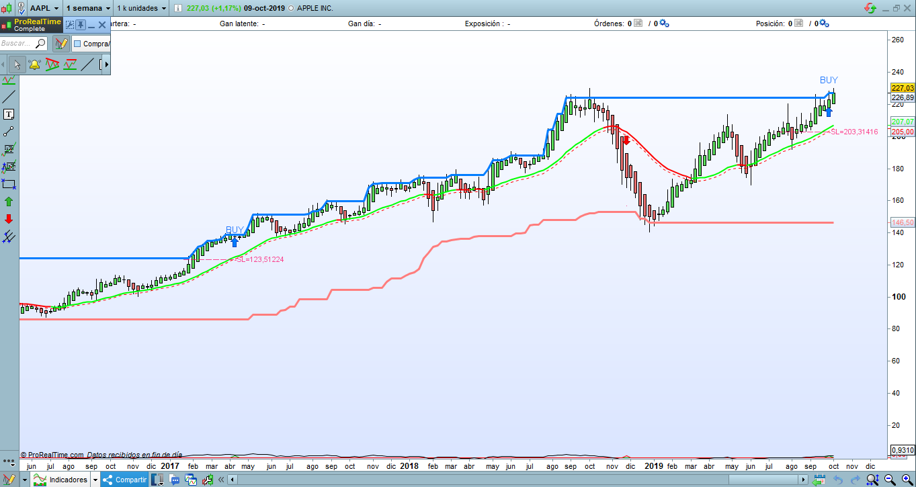Click the magnifier search icon

coord(40,44)
